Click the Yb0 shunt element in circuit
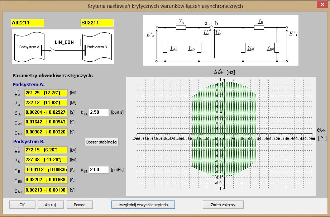The height and width of the screenshot is (217, 330). 243,48
